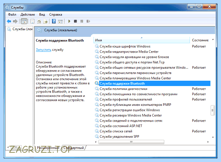Select Служба публикации имен компьютеров PNRP
Screen dimensions: 221x162
tap(153, 105)
